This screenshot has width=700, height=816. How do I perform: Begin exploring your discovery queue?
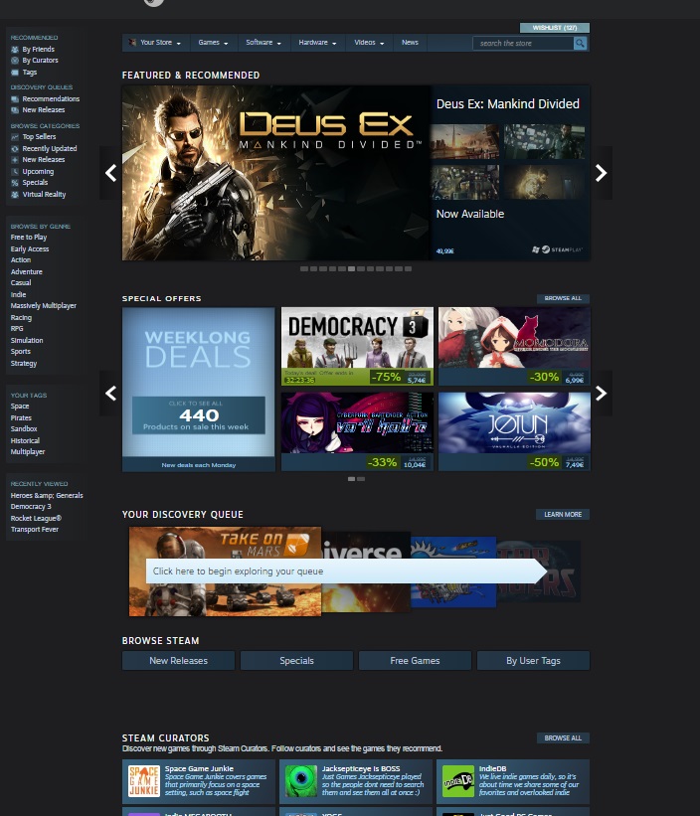(x=346, y=571)
